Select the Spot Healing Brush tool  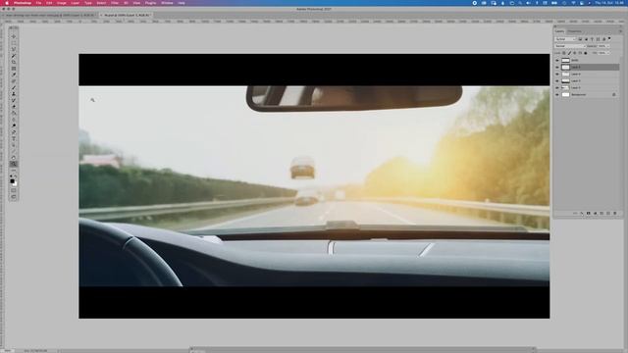(x=14, y=80)
